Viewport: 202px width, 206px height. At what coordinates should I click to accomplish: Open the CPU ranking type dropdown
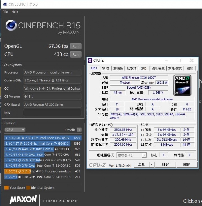15,130
